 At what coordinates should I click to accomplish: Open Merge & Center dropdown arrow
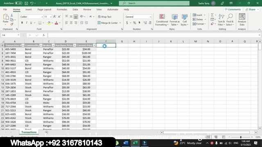click(x=120, y=23)
